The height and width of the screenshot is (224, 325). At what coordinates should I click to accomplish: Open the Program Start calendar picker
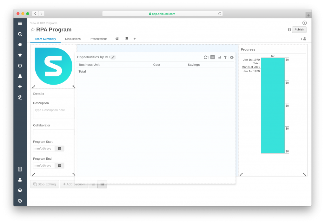coord(59,148)
